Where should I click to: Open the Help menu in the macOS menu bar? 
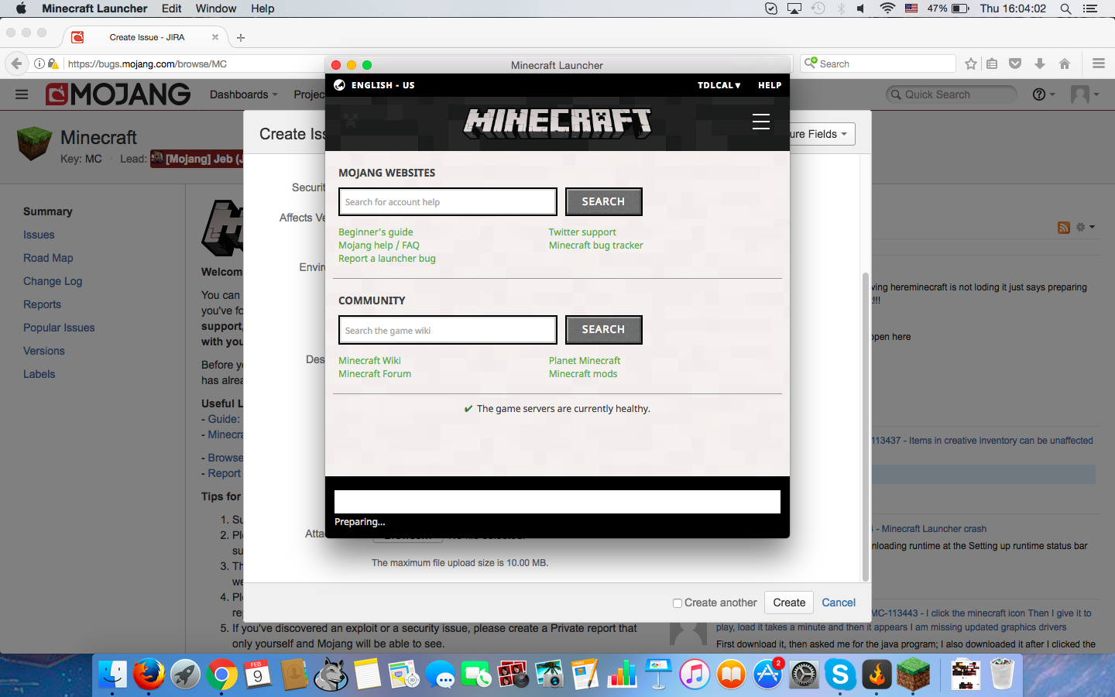tap(262, 9)
